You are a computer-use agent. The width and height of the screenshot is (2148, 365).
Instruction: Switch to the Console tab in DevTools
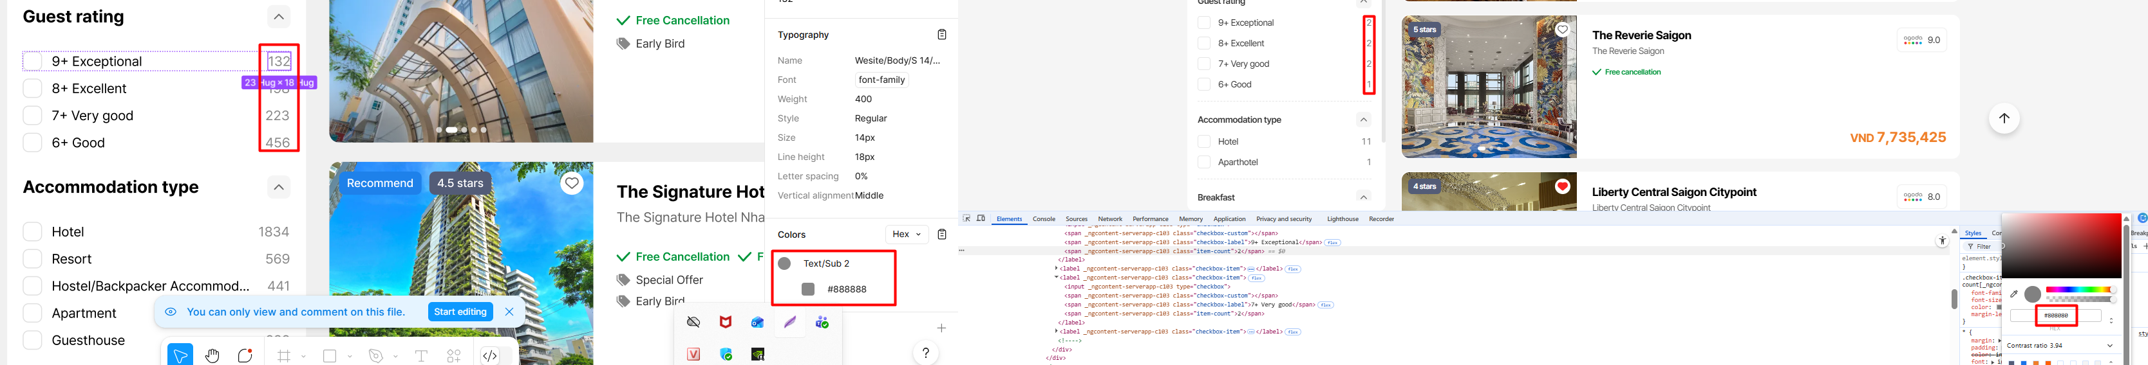point(1044,220)
